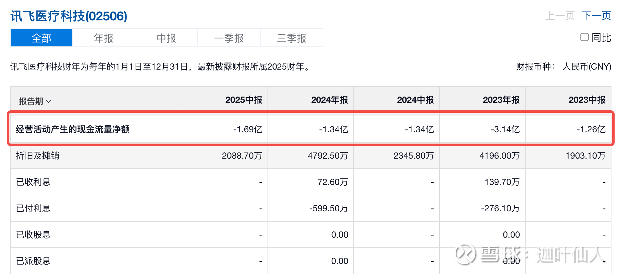
Task: Click the 2088.70万 depreciation value
Action: (242, 155)
